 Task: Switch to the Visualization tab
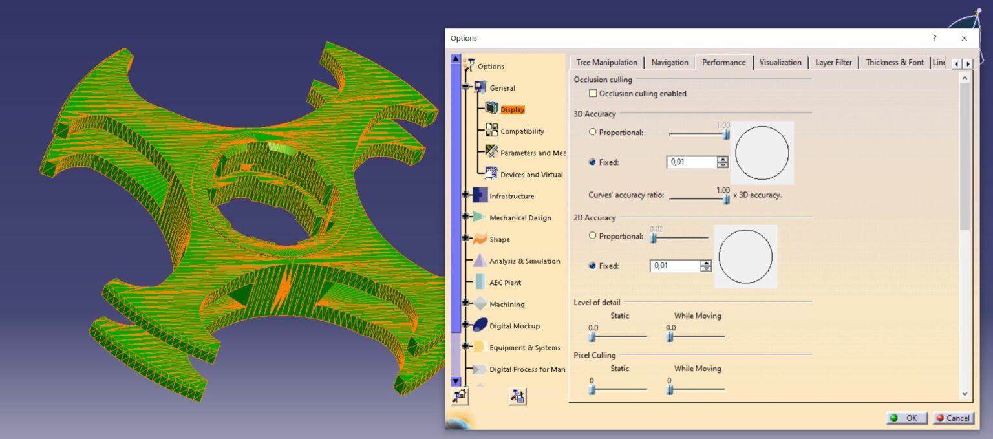pyautogui.click(x=780, y=62)
